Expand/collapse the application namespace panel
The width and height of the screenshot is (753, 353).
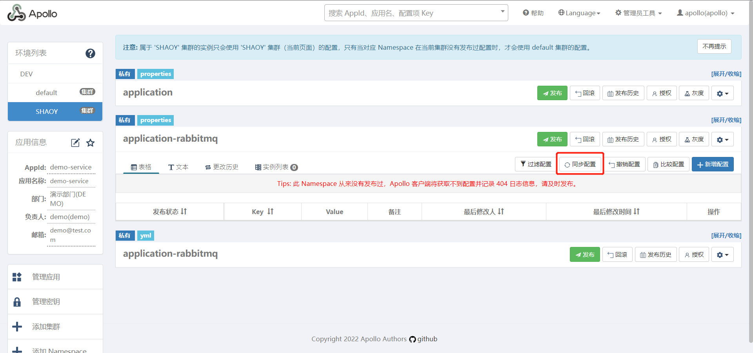[x=726, y=74]
